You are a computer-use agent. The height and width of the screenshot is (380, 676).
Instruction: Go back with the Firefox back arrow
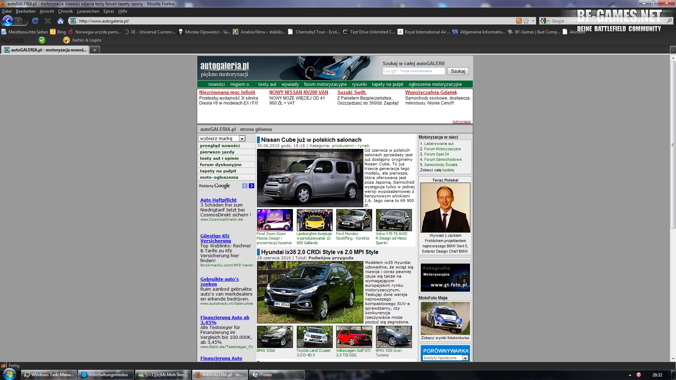[7, 21]
